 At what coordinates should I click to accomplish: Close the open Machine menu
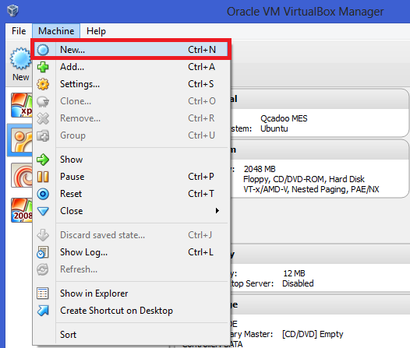click(x=56, y=31)
